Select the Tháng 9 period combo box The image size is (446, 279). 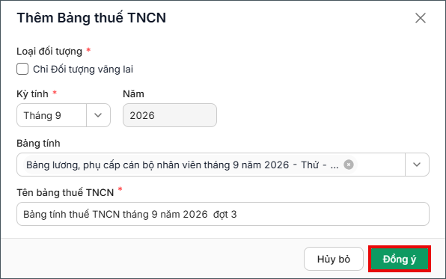(64, 115)
